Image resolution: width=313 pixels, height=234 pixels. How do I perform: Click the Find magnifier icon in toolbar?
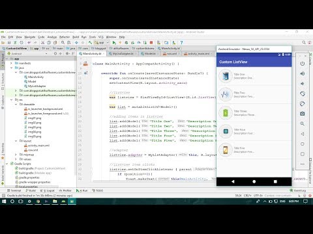63,43
